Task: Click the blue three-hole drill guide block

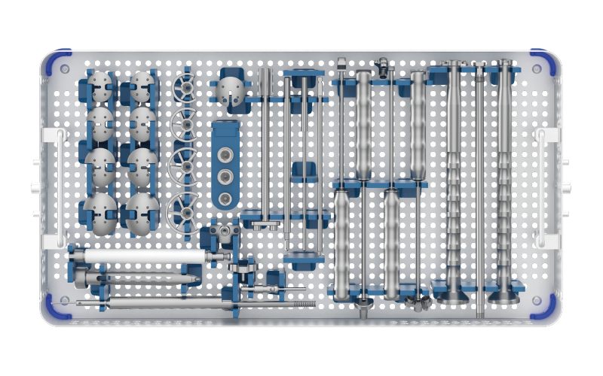Action: [225, 165]
